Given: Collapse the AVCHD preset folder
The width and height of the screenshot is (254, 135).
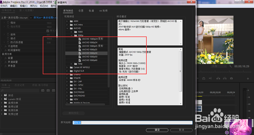Looking at the screenshot, I should 67,28.
